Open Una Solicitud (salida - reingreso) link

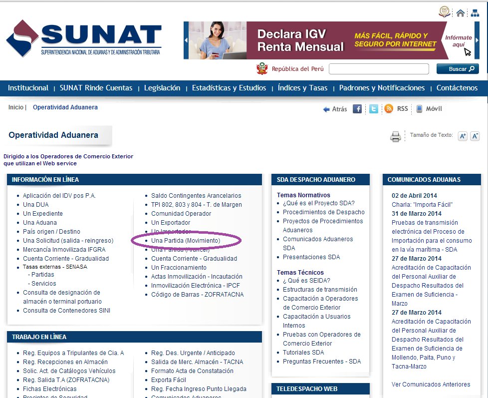68,241
